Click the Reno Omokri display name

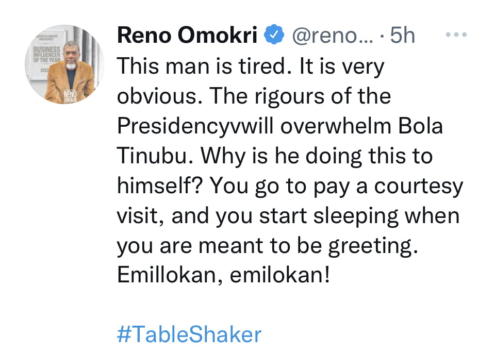click(188, 35)
